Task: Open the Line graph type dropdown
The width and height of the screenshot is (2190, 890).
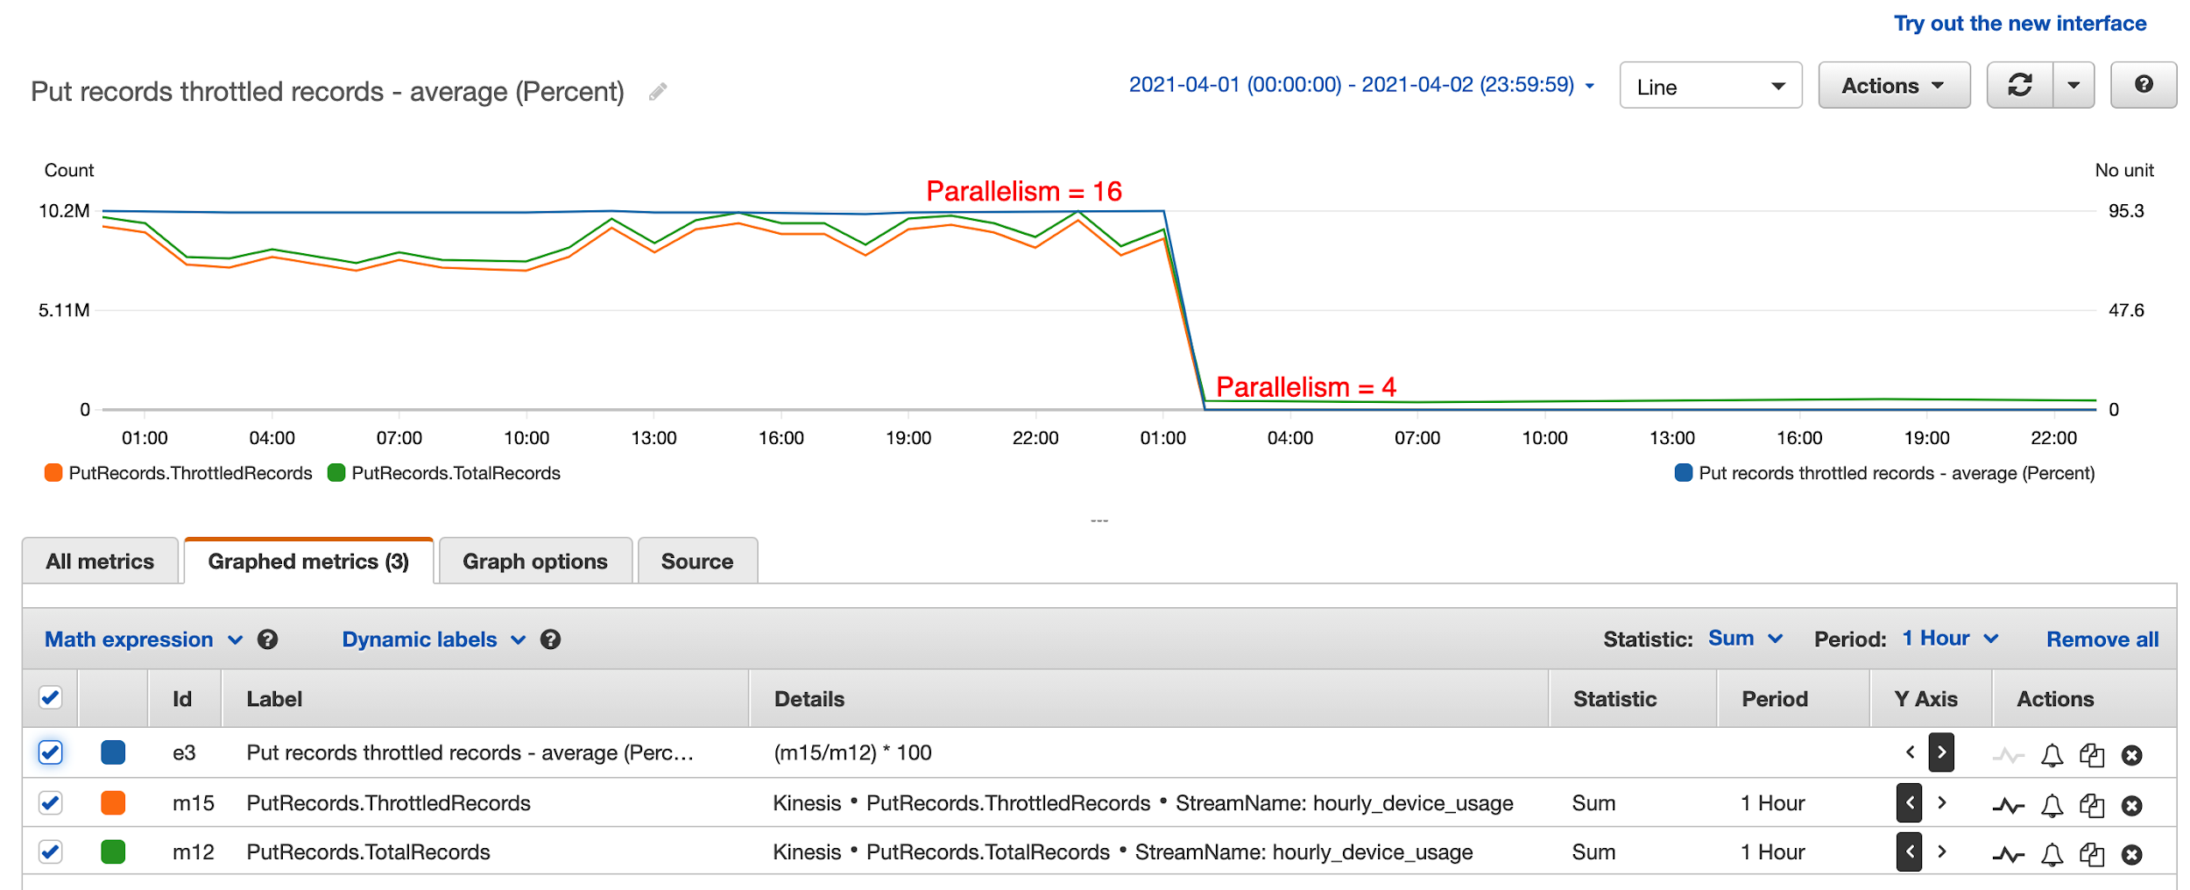Action: coord(1711,85)
